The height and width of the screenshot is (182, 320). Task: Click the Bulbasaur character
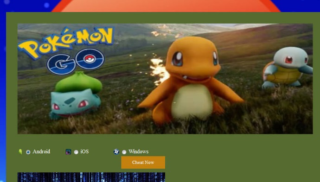[x=76, y=95]
